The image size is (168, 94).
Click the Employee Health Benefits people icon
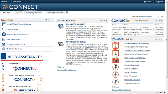3,44
